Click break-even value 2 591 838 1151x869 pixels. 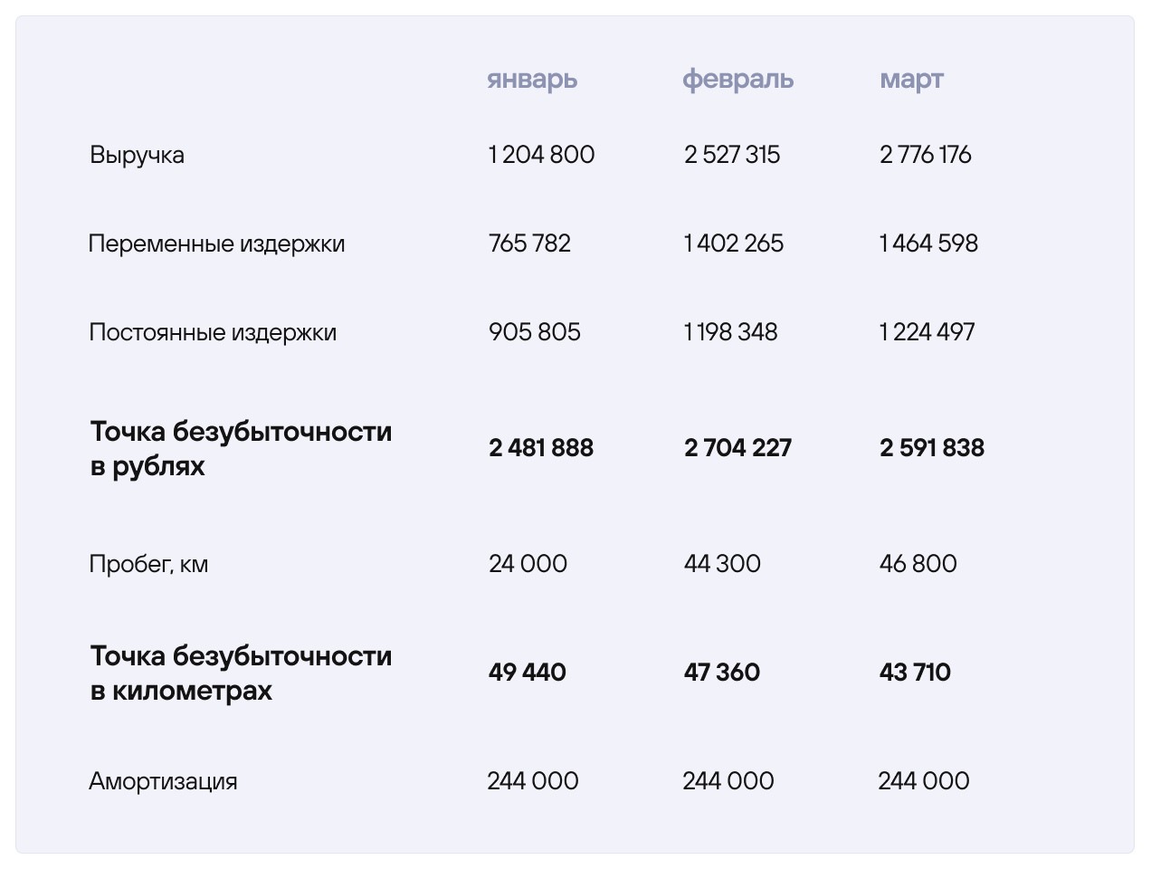pyautogui.click(x=931, y=448)
